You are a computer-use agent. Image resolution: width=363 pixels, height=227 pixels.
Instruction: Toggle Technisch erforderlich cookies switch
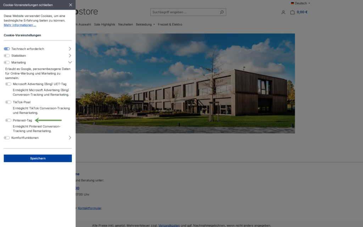7,49
